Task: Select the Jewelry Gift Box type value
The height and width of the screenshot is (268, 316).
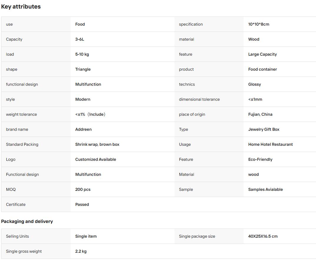Action: (264, 130)
